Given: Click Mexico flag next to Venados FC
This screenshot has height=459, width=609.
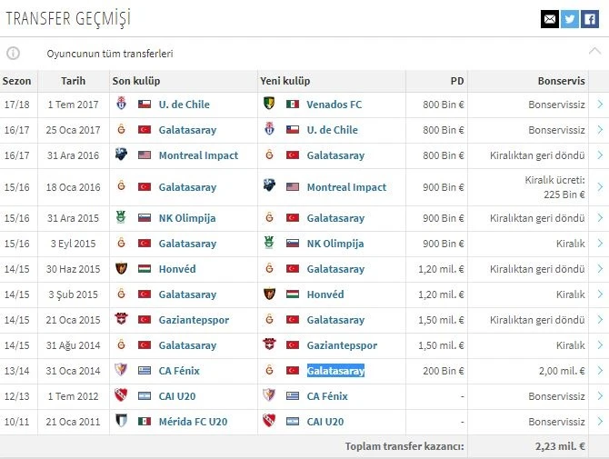Looking at the screenshot, I should coord(293,105).
